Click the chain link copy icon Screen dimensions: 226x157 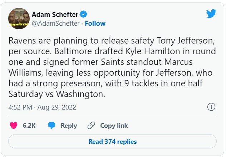[x=91, y=126]
